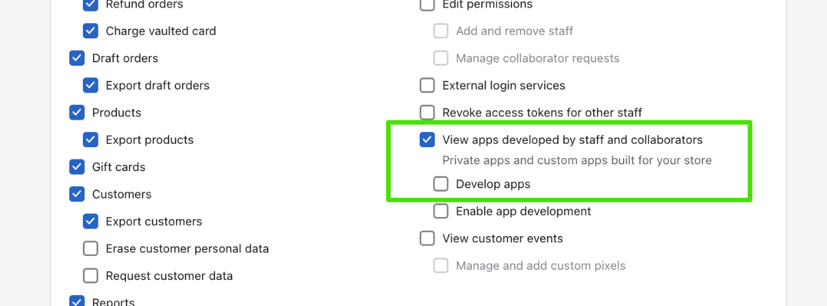The height and width of the screenshot is (306, 827).
Task: Uncheck the Charge vaulted card checkbox
Action: point(90,31)
